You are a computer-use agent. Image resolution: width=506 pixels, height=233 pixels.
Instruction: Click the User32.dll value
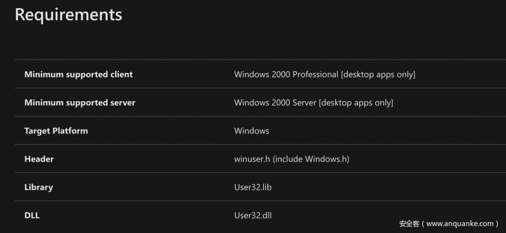253,215
